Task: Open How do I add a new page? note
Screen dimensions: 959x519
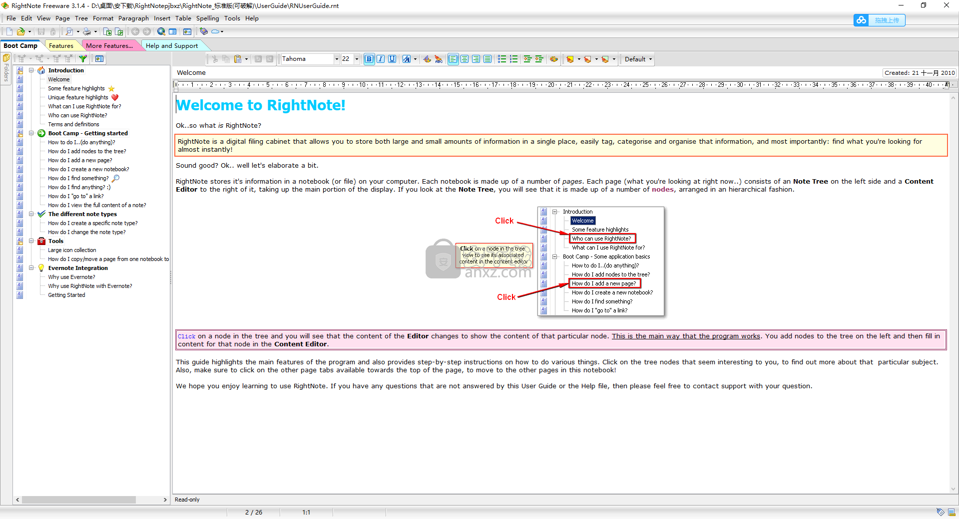Action: click(x=80, y=160)
